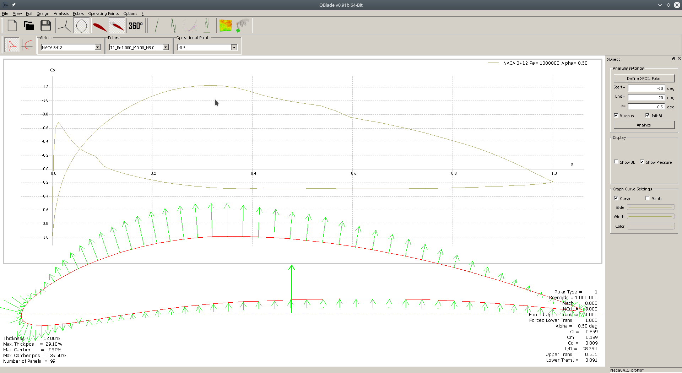Viewport: 682px width, 373px height.
Task: Switch to the Polar view icon
Action: click(27, 45)
